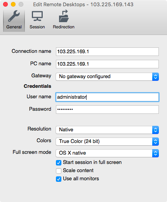Click the Gateway dropdown stepper arrows

[155, 77]
